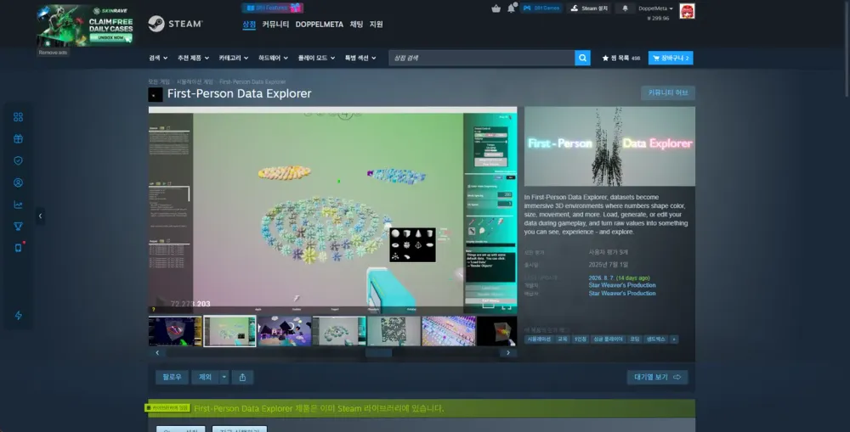Viewport: 850px width, 432px height.
Task: Select the colorful rows screenshot thumbnail
Action: coord(448,331)
